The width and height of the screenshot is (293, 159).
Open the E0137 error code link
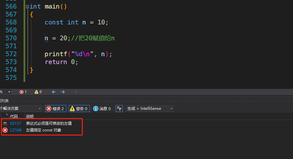[16, 123]
